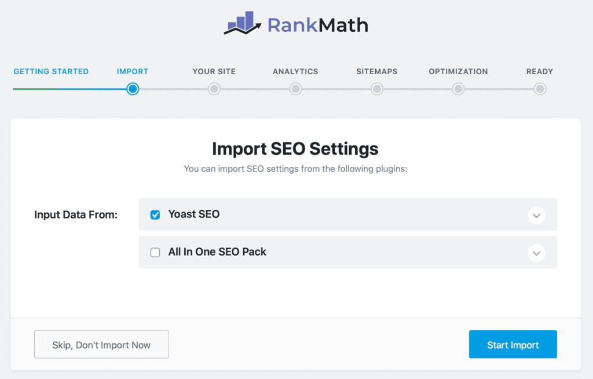Click the Analytics step indicator
This screenshot has width=593, height=379.
click(x=295, y=89)
